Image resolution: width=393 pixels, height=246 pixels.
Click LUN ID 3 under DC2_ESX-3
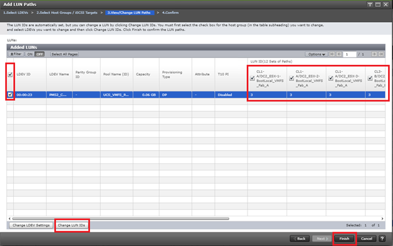(x=346, y=95)
